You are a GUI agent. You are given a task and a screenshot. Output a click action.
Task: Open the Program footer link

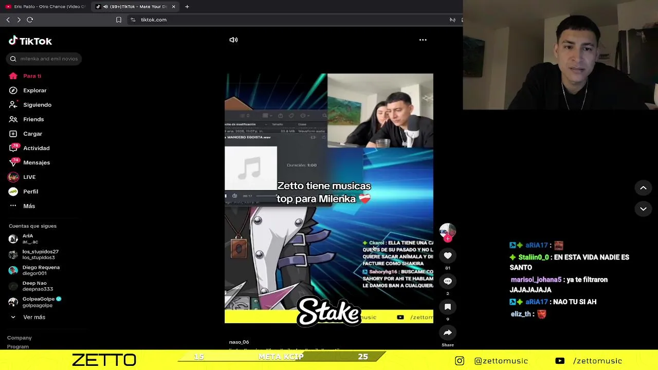(x=18, y=346)
